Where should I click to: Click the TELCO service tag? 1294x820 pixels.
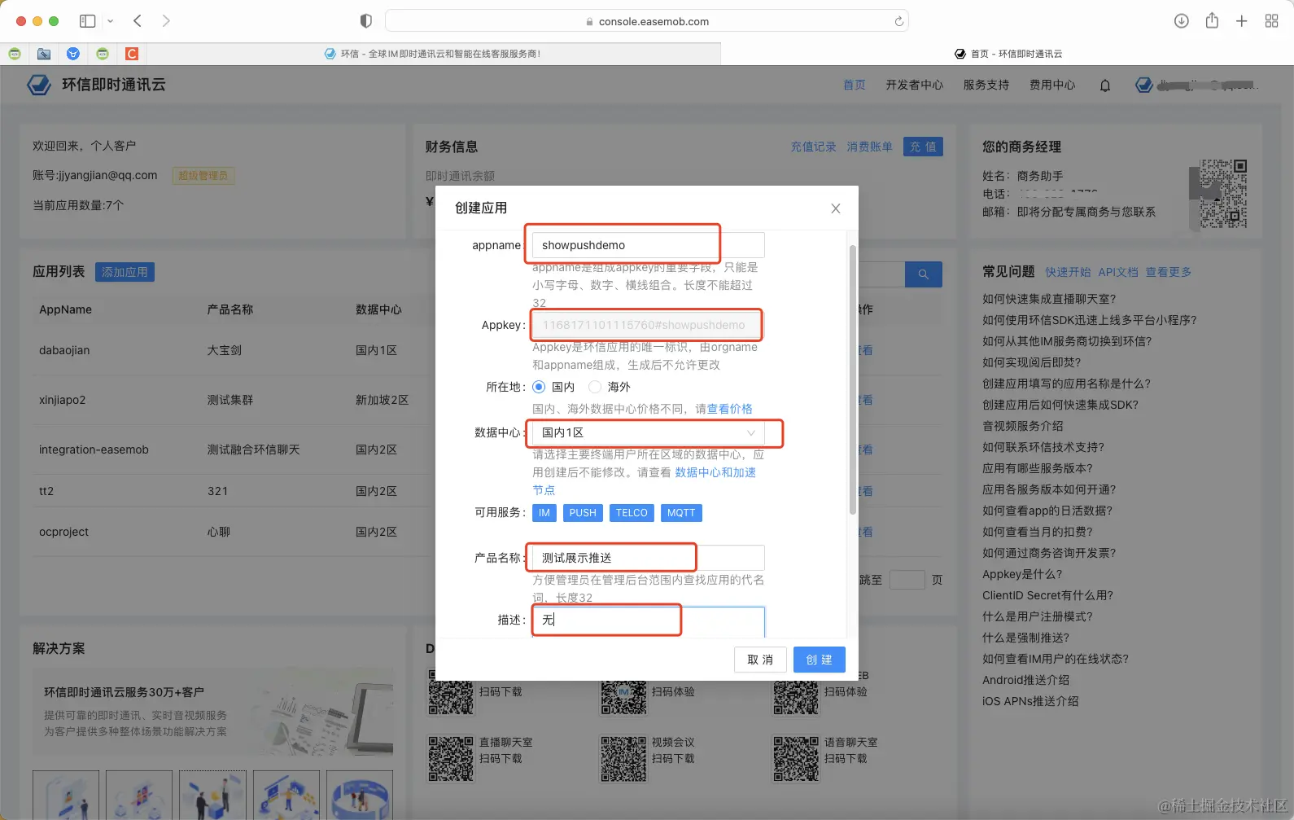(x=632, y=513)
